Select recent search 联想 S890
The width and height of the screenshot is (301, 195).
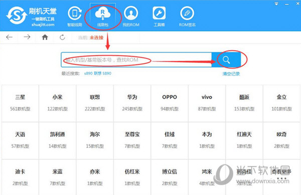[x=102, y=73]
